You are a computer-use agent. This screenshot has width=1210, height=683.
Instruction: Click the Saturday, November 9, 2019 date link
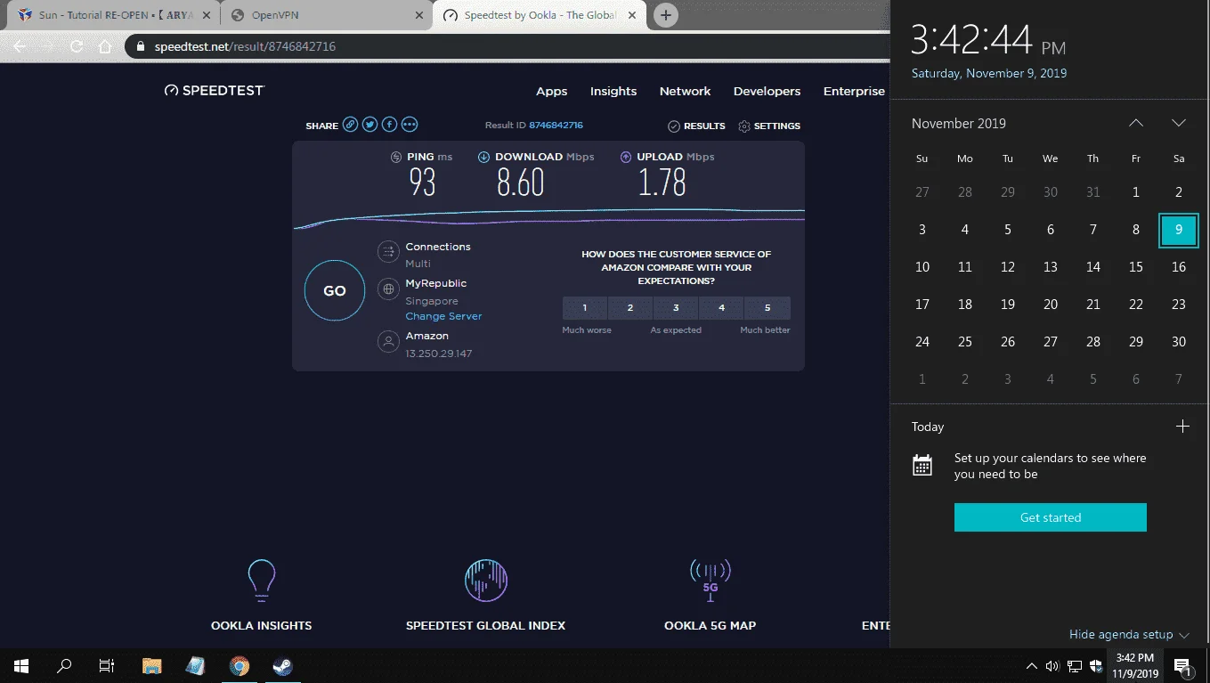coord(989,73)
